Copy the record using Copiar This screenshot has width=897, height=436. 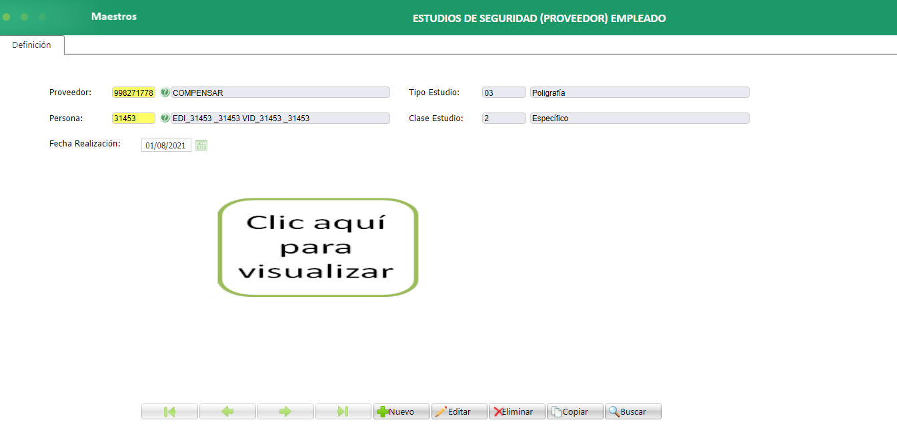pos(575,411)
